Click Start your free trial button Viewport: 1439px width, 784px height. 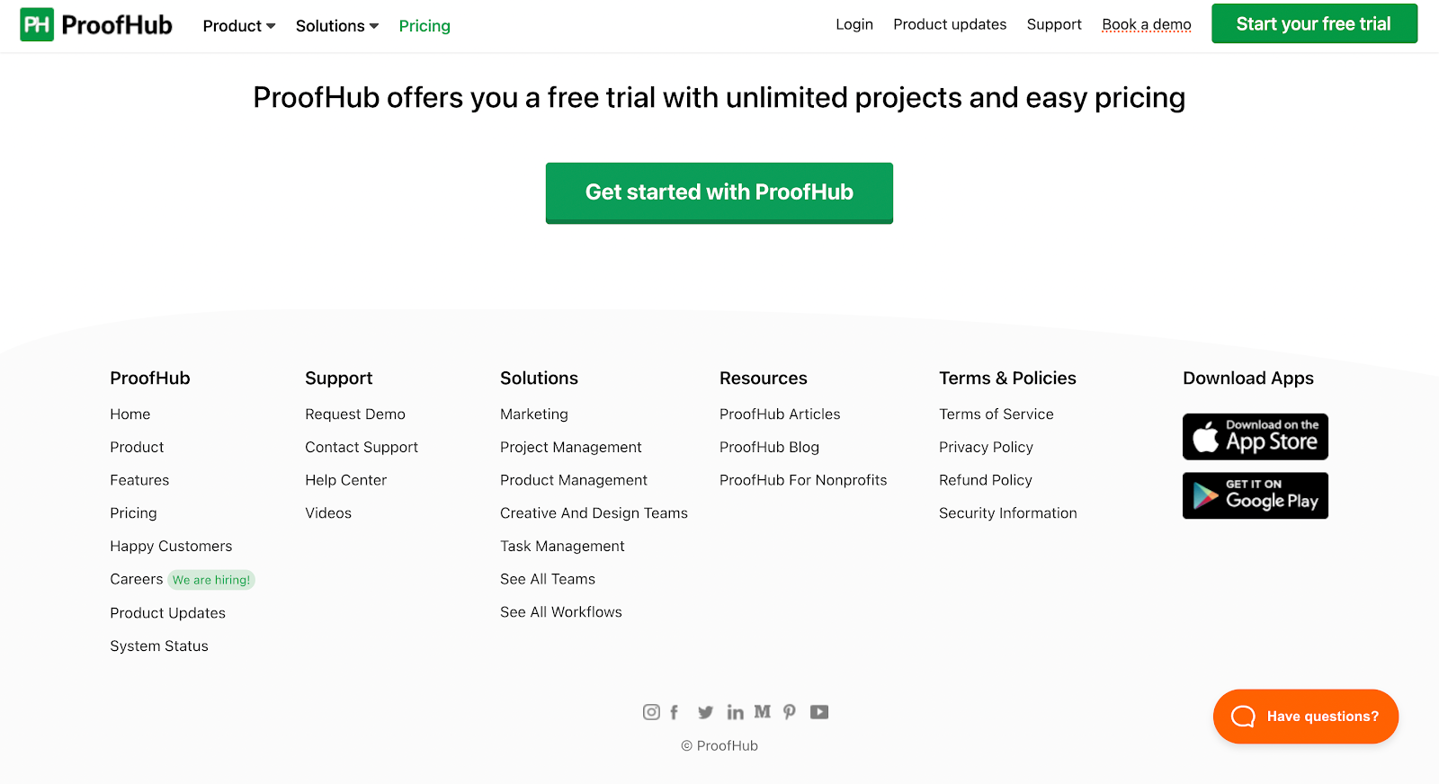pos(1314,23)
